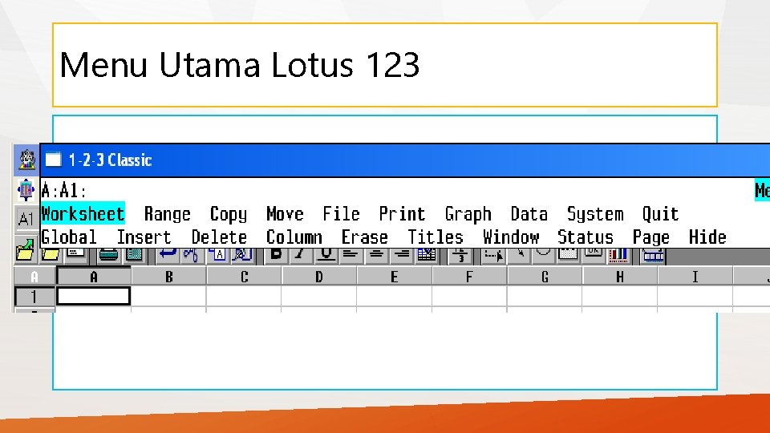This screenshot has height=433, width=770.
Task: Select column header G
Action: 545,277
